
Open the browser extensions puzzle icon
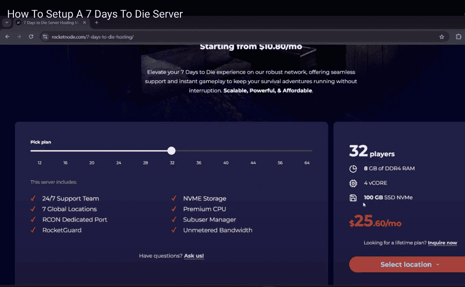458,37
